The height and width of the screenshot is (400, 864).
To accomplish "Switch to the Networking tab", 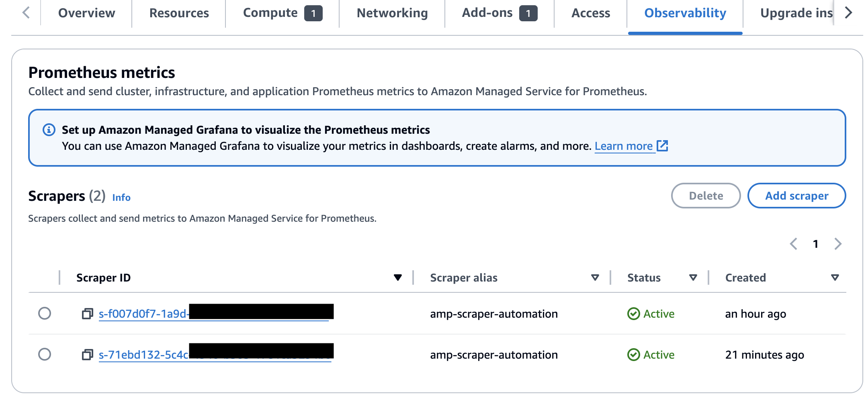I will pyautogui.click(x=392, y=13).
